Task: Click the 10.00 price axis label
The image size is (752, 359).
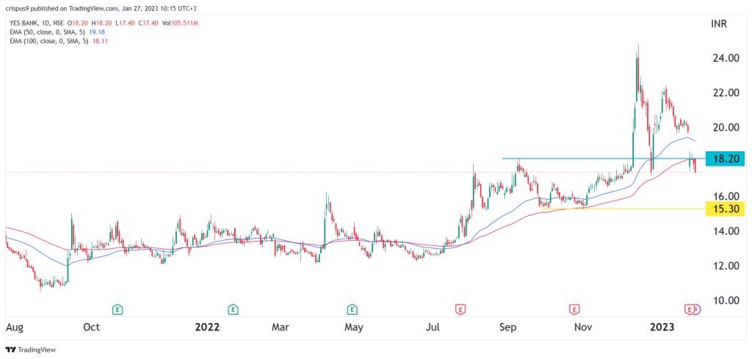Action: pyautogui.click(x=725, y=300)
